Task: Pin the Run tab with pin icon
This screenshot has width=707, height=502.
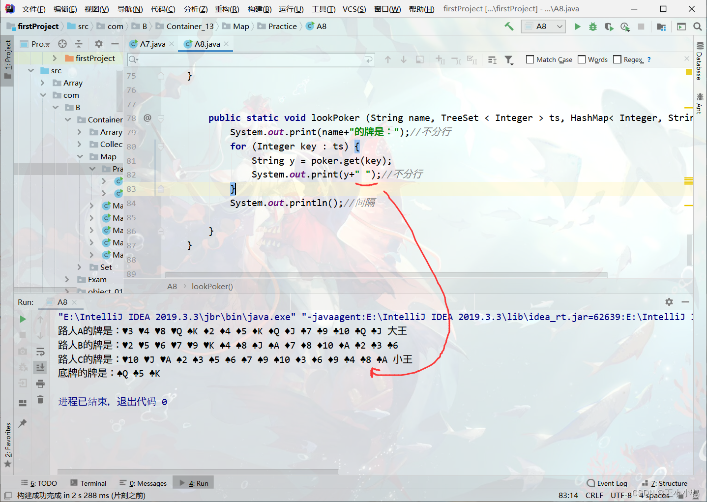Action: click(x=23, y=423)
